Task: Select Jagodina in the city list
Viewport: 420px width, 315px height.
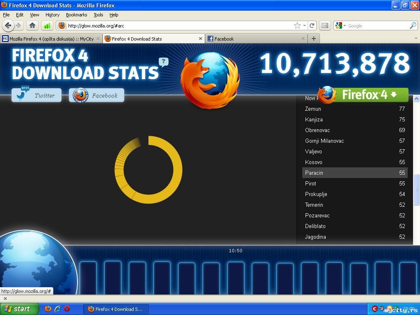Action: click(x=355, y=237)
